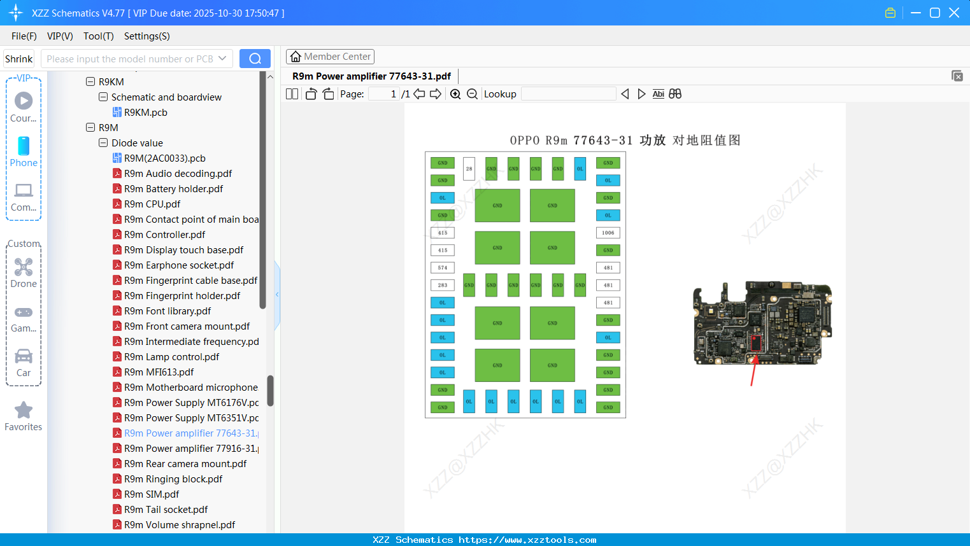
Task: Open the Courses play icon in sidebar
Action: (24, 101)
